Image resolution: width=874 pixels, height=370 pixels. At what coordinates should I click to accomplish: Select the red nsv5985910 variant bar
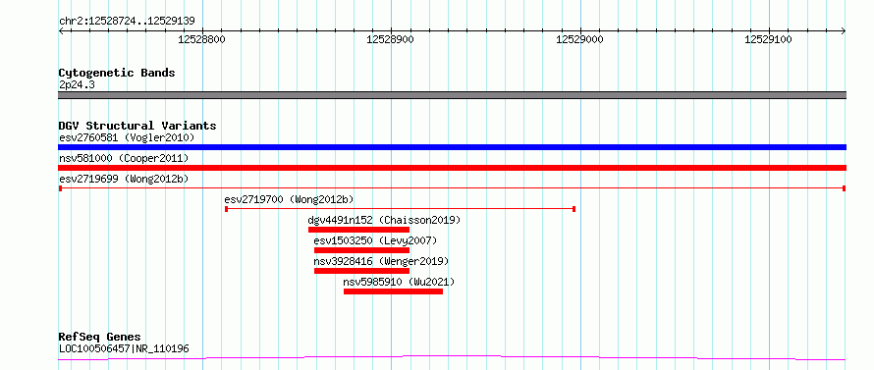(393, 291)
